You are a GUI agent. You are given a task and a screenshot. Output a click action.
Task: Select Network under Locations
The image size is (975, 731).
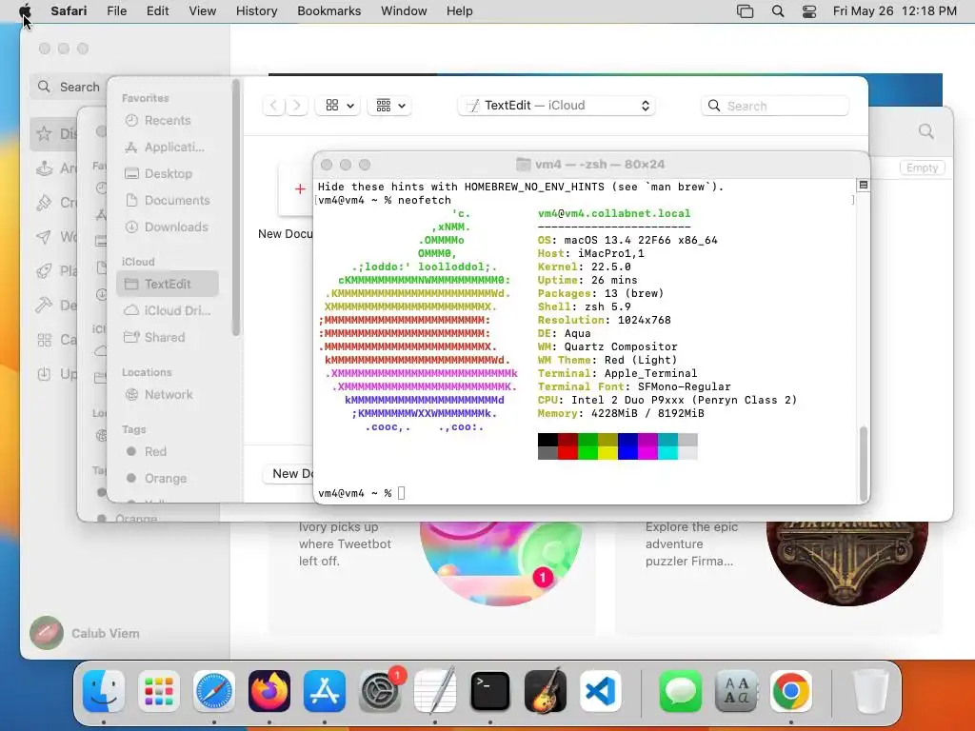pos(168,395)
